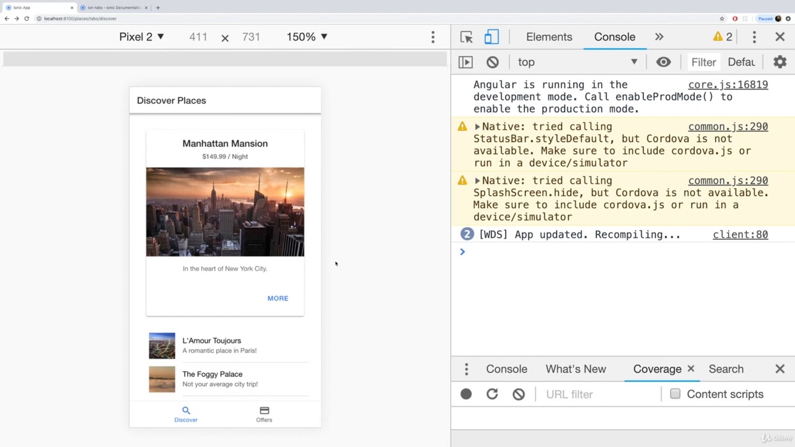Viewport: 795px width, 447px height.
Task: Open the device toolbar more options menu
Action: point(433,37)
